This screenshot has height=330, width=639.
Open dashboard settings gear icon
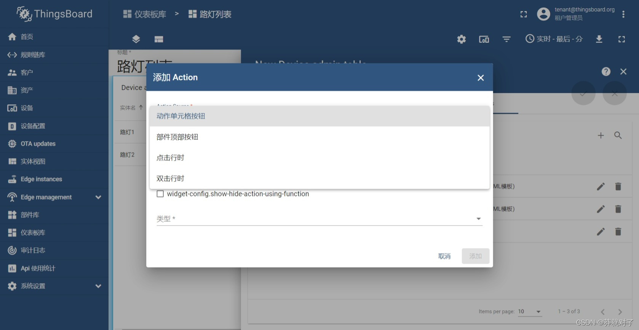coord(461,39)
